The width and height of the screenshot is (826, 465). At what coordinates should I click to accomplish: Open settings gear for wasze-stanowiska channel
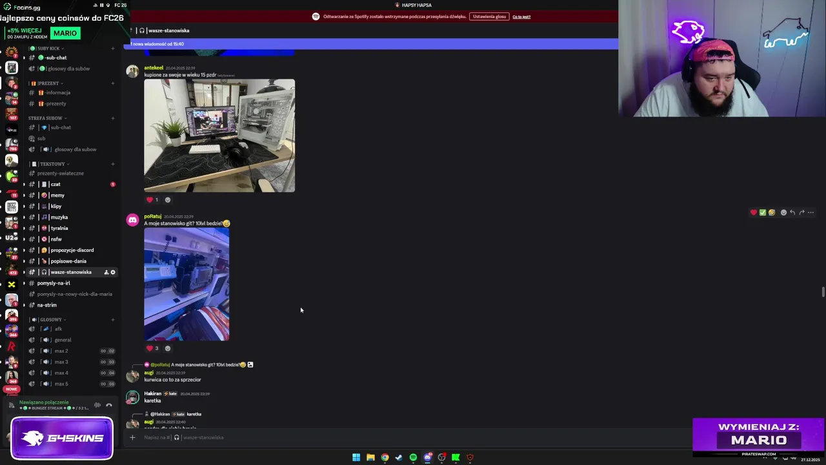point(113,272)
